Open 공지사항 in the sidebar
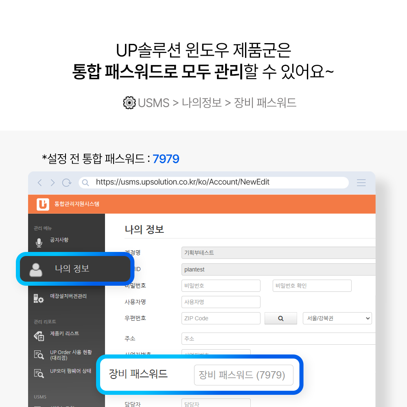This screenshot has width=407, height=407. click(59, 240)
